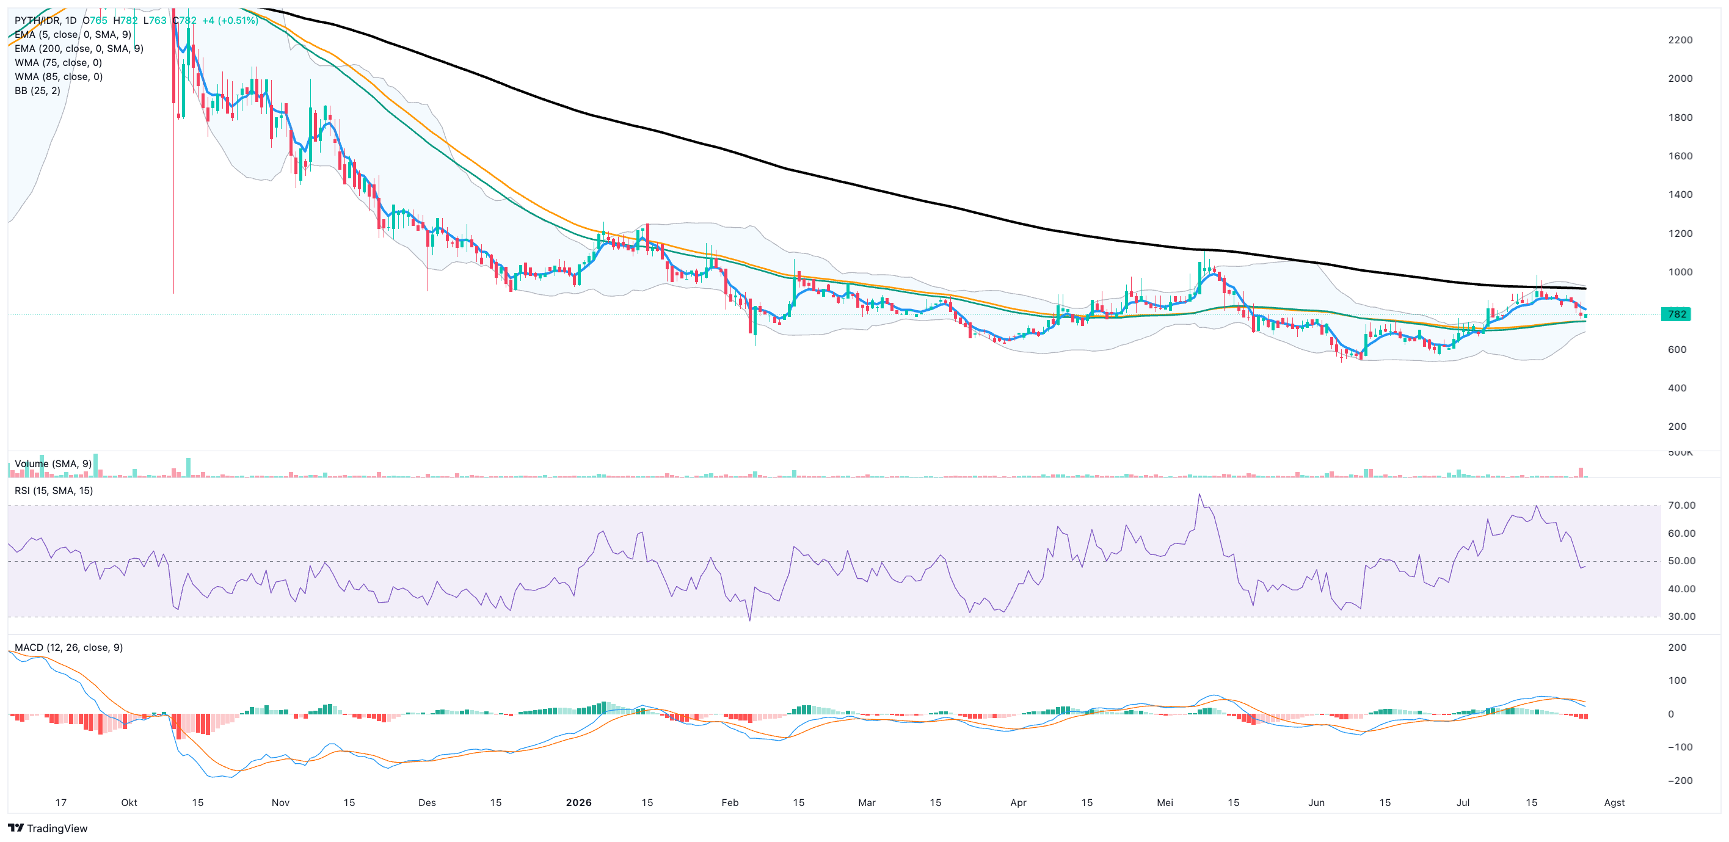Click the 1000 price axis label
1729x842 pixels.
[1680, 272]
